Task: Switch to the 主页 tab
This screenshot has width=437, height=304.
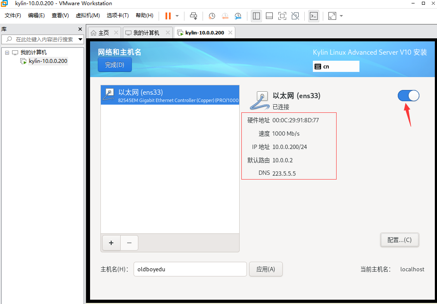Action: [104, 33]
